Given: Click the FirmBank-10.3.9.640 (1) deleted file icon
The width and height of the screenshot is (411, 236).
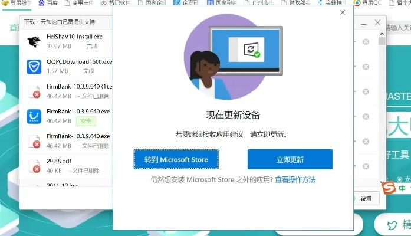Looking at the screenshot, I should (34, 91).
